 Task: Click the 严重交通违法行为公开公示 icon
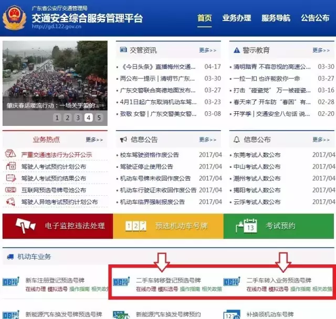click(x=10, y=154)
